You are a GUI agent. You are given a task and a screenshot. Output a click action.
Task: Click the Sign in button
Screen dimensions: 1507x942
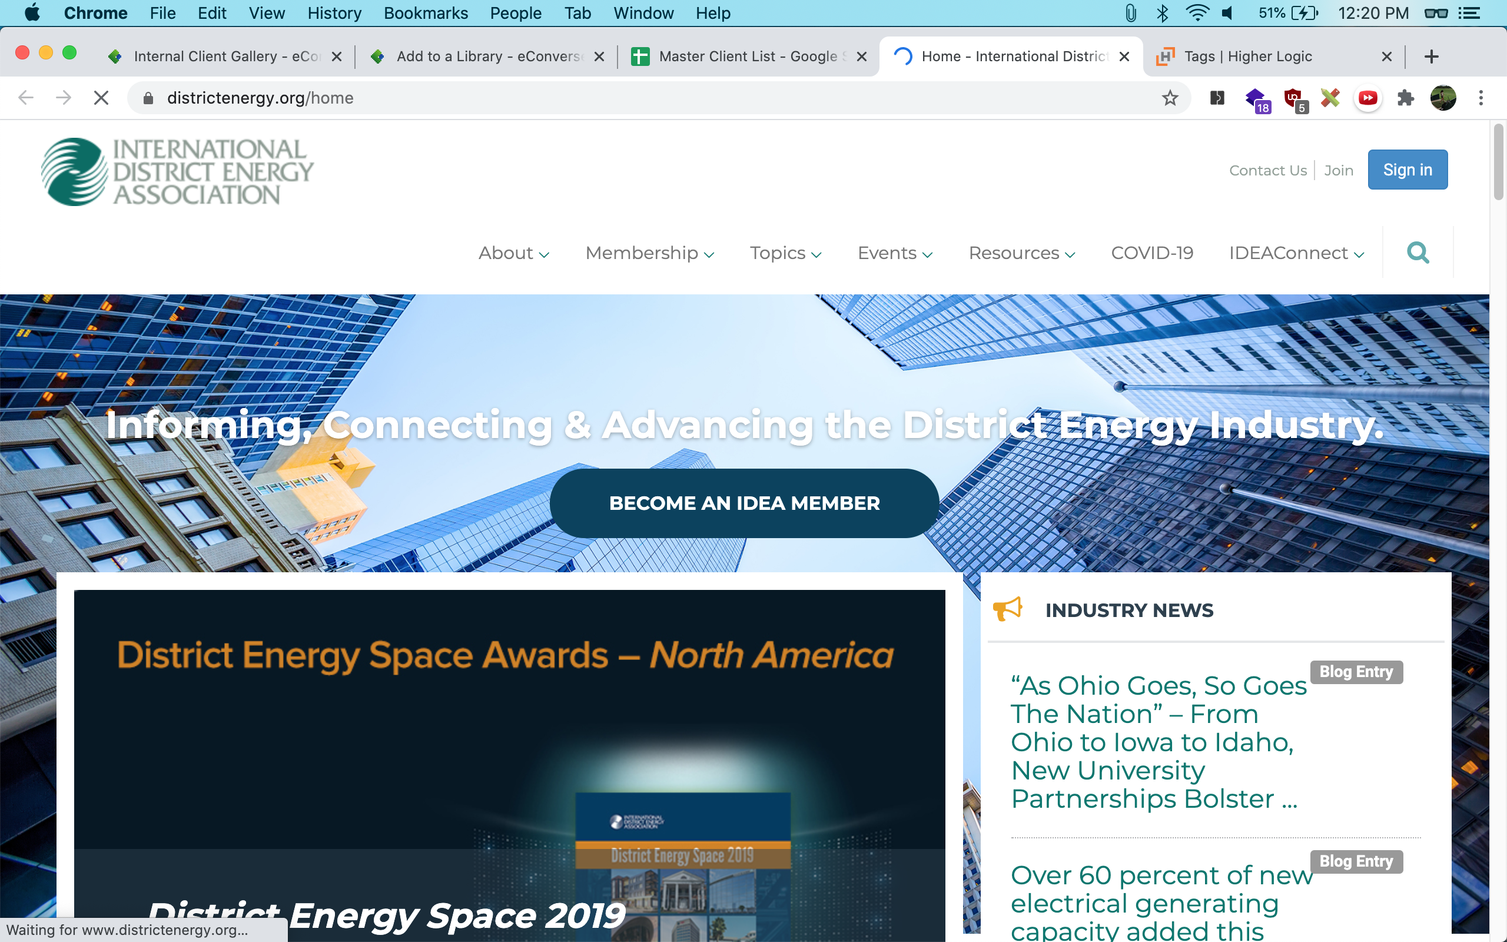pos(1407,170)
